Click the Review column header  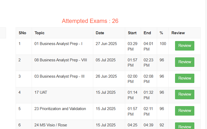tap(178, 33)
